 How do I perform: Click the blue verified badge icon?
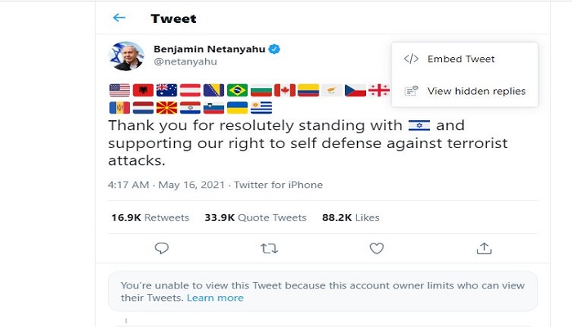(277, 49)
